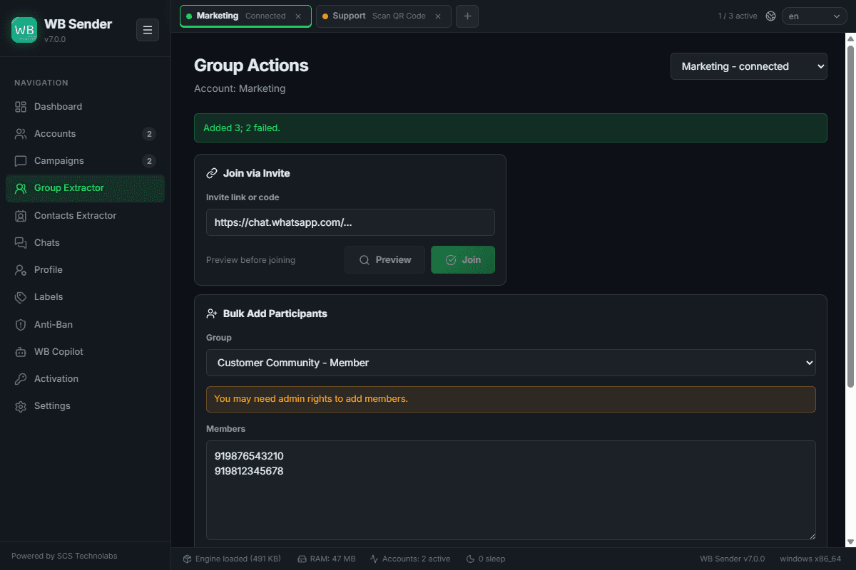This screenshot has width=856, height=570.
Task: Open the Marketing - connected account dropdown
Action: coord(748,66)
